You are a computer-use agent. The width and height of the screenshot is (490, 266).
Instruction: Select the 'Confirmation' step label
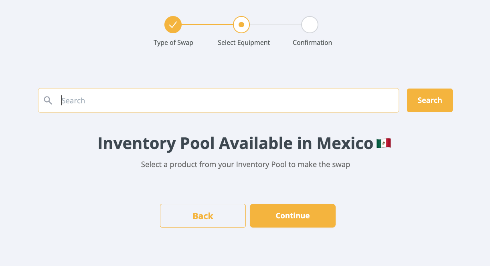click(x=312, y=42)
